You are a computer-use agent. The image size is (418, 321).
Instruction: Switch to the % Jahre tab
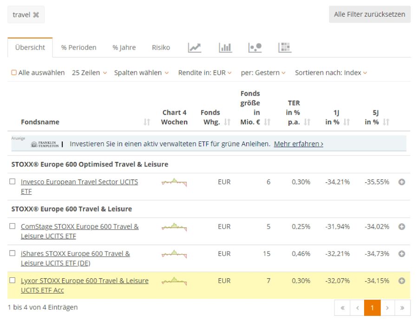pos(124,48)
